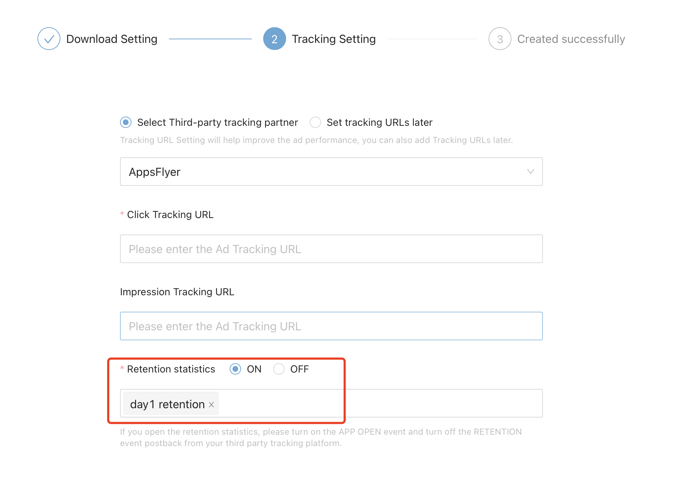
Task: Select Third-party tracking partner radio button
Action: (126, 122)
